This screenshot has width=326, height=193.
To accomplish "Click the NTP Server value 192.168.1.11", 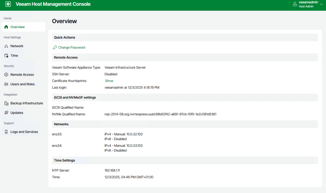I will pyautogui.click(x=112, y=170).
